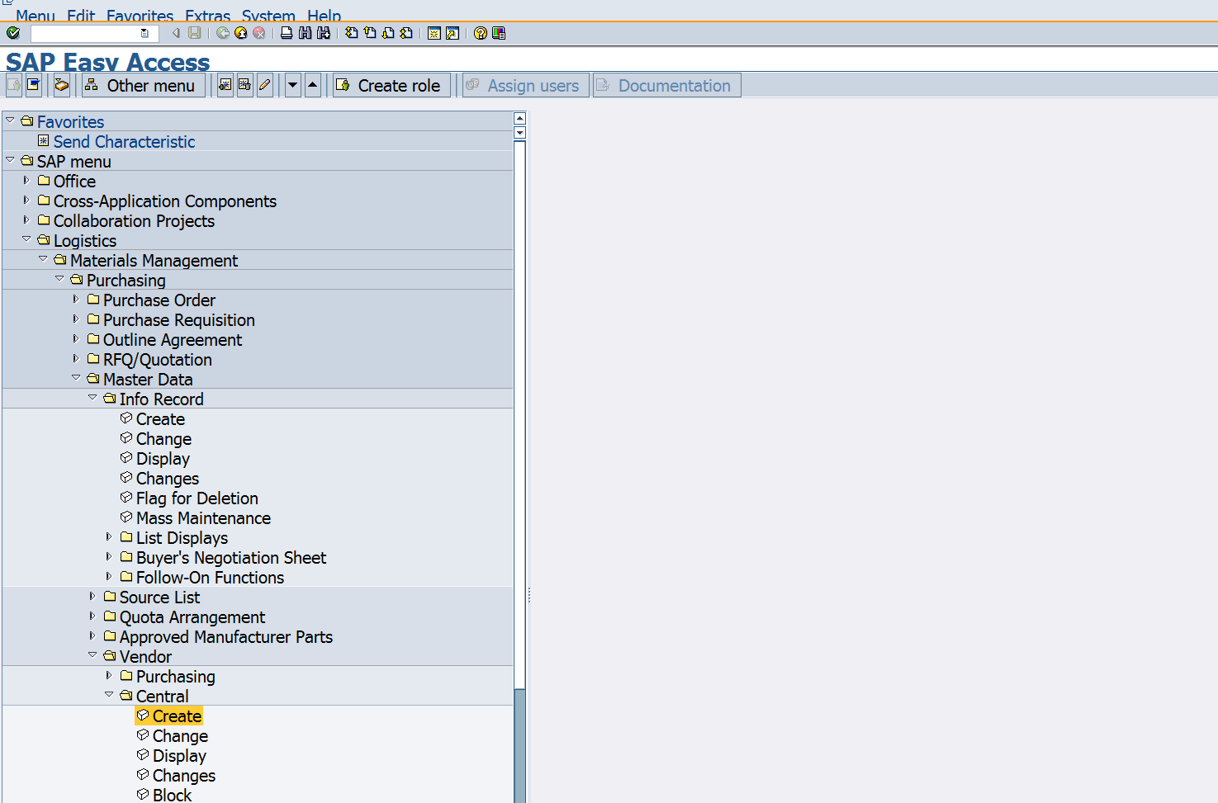Click the User menu icon

(x=14, y=85)
